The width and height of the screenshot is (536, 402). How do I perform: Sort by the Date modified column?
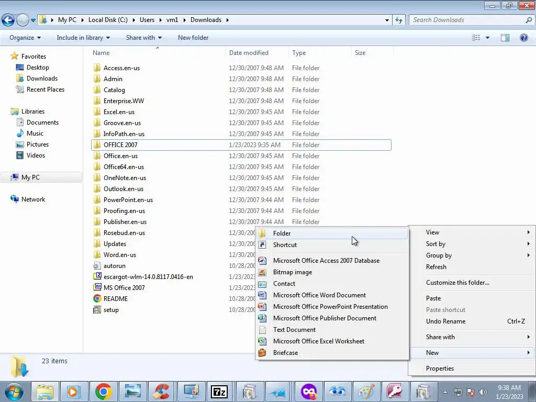click(257, 53)
